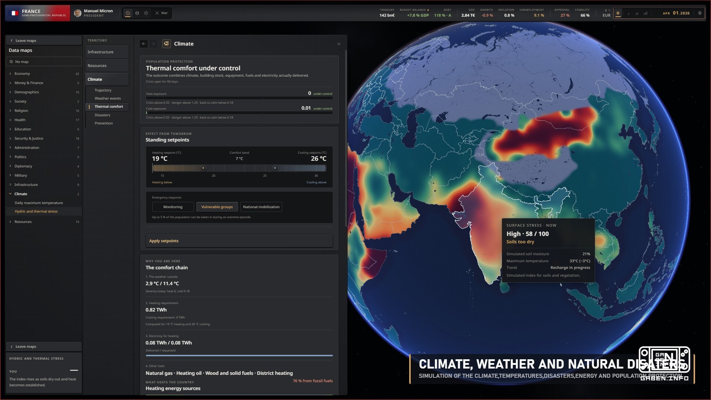This screenshot has height=400, width=711.
Task: Click the electricity delivered progress bar
Action: (239, 356)
